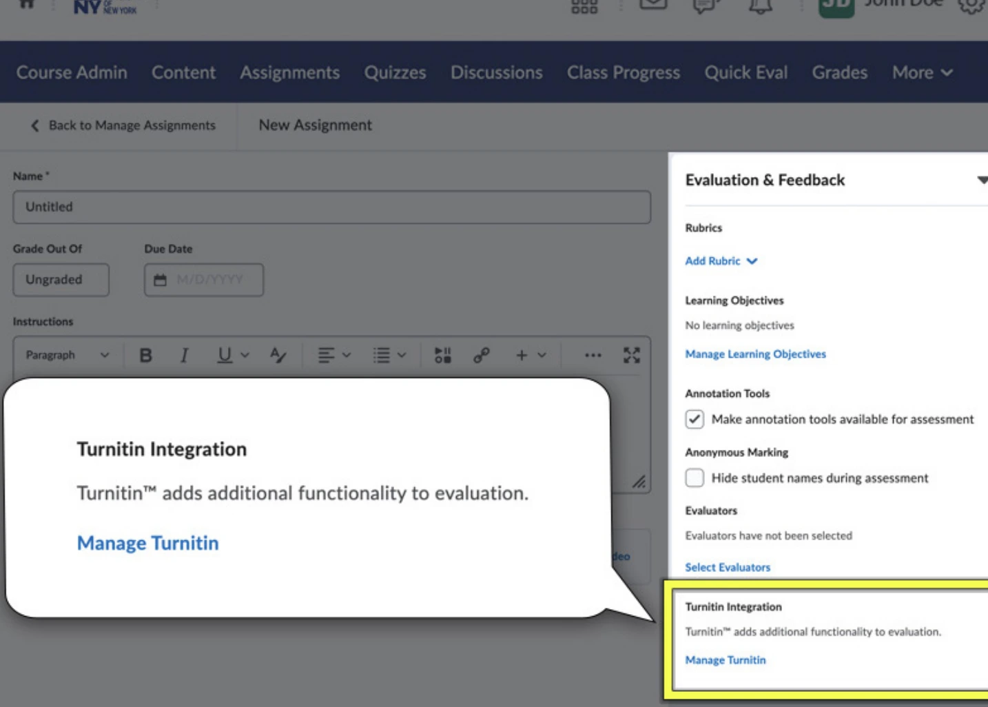Click the chat bubble icon in header
Viewport: 988px width, 707px height.
706,6
